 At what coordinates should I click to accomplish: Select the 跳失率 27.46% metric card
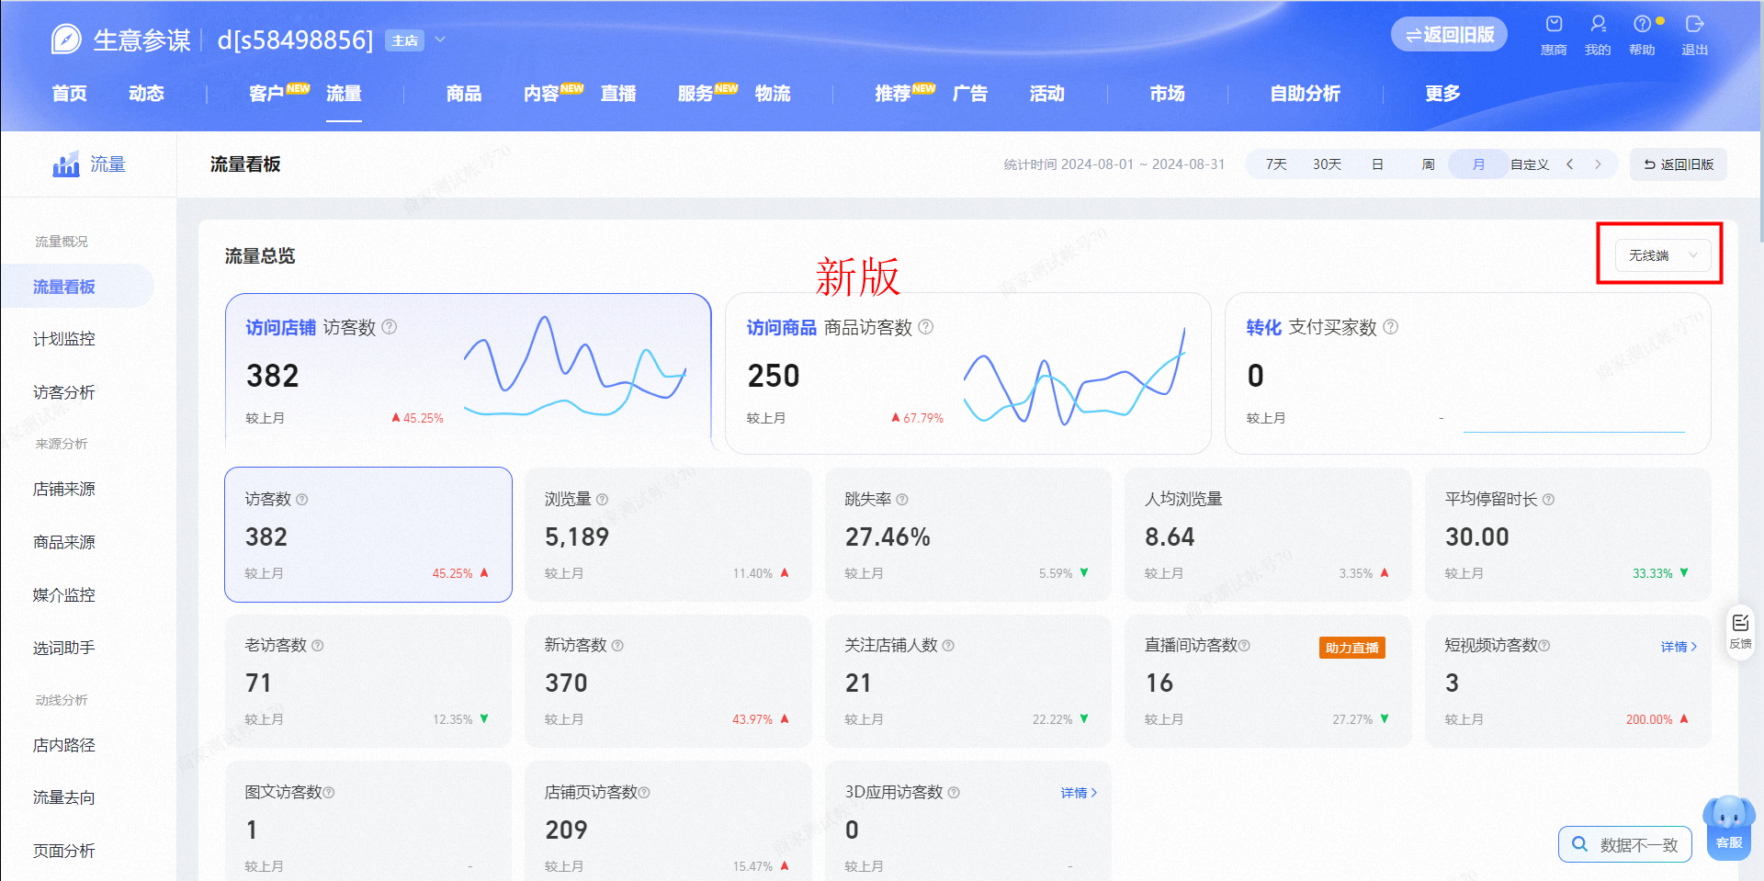pos(968,535)
